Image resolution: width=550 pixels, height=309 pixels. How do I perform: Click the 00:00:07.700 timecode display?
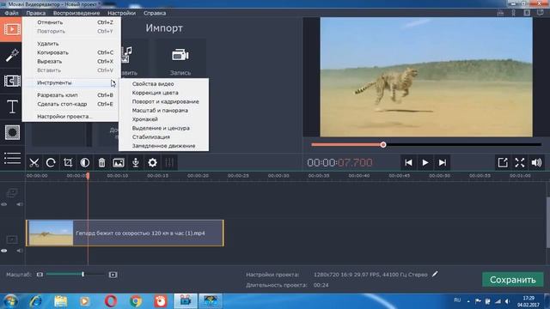point(339,162)
